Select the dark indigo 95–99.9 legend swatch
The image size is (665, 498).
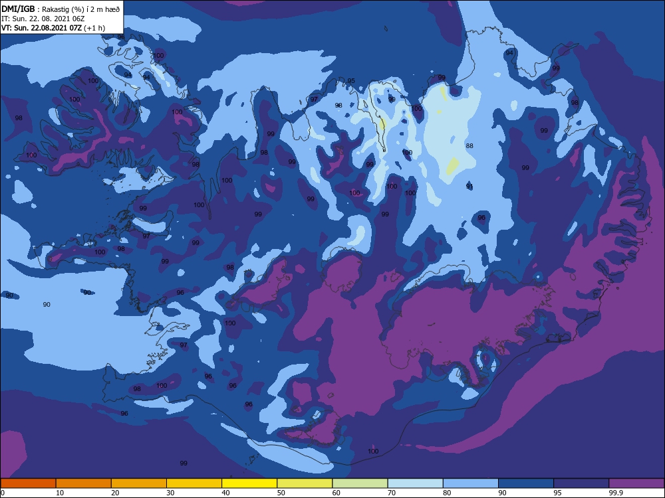(x=581, y=483)
